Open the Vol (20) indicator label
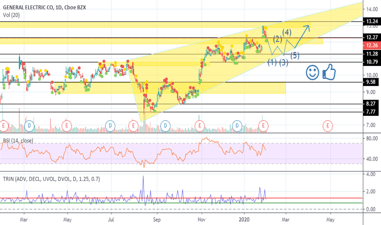Viewport: 381px width, 225px height. click(x=11, y=15)
